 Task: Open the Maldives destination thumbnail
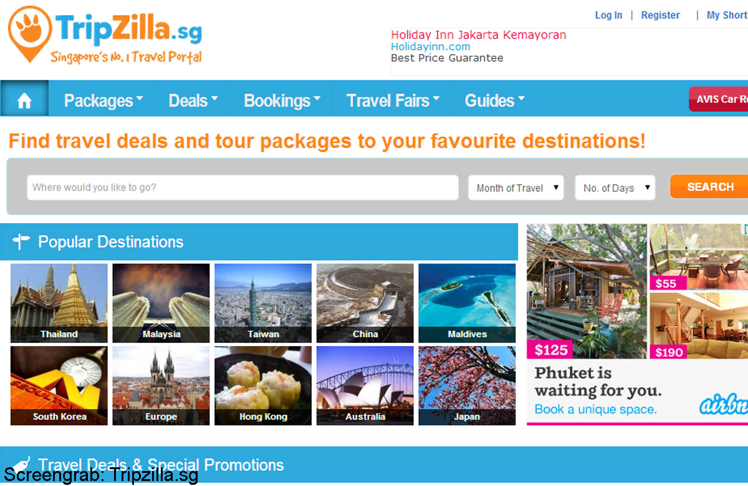(x=467, y=303)
